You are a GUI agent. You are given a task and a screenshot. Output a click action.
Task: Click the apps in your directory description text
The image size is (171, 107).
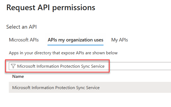[x=63, y=53]
